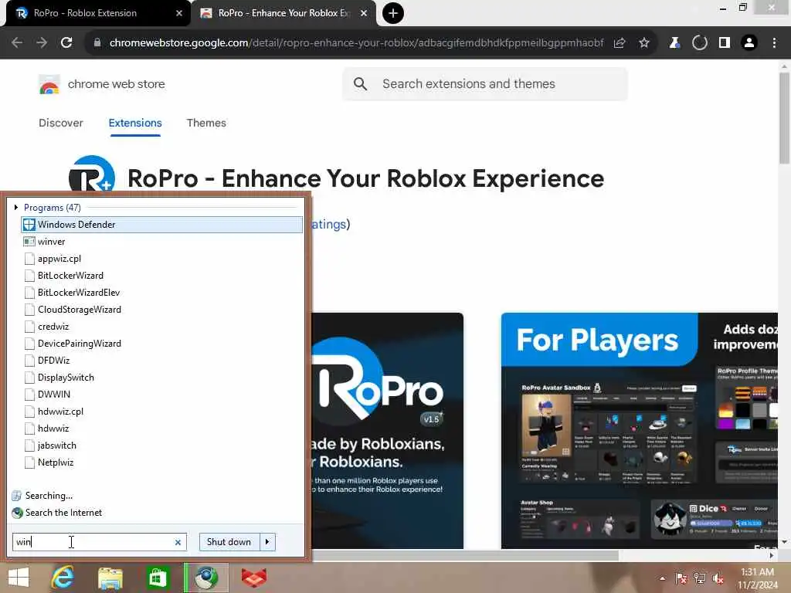Share this page via address bar icon
791x593 pixels.
620,43
